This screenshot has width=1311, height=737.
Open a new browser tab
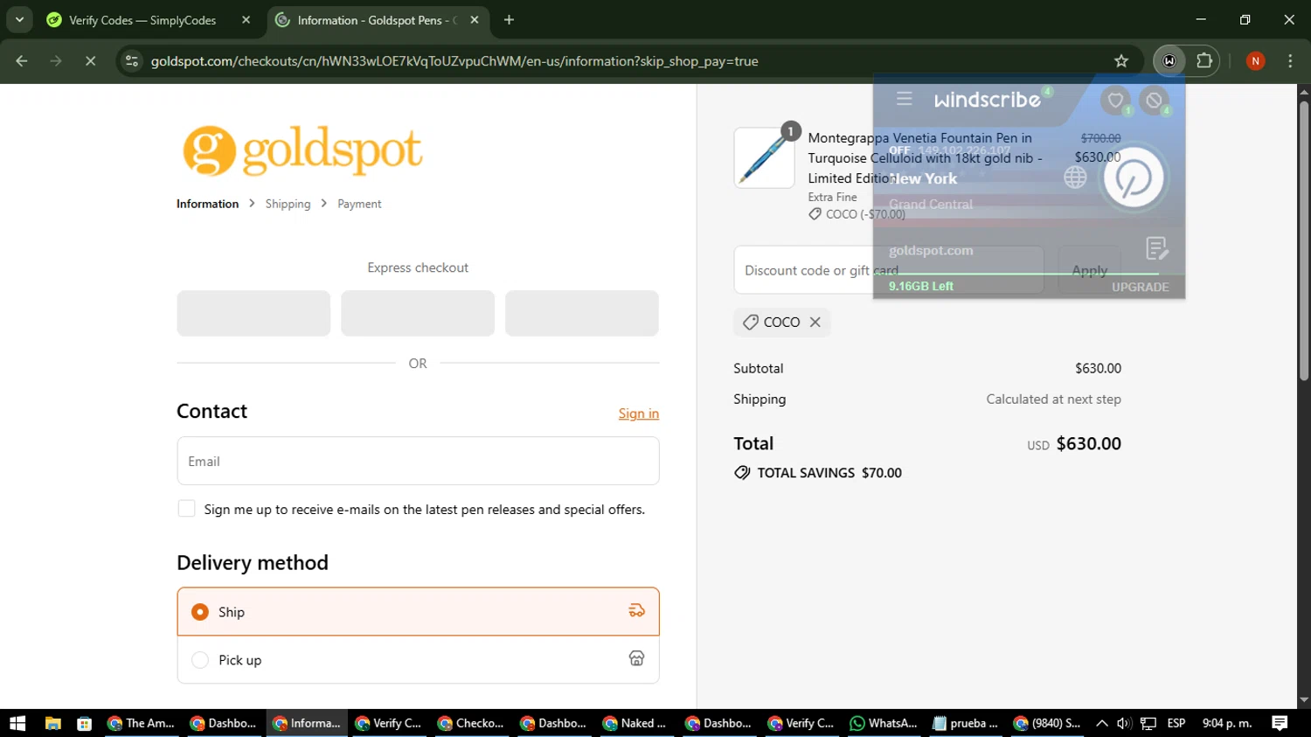pos(509,20)
